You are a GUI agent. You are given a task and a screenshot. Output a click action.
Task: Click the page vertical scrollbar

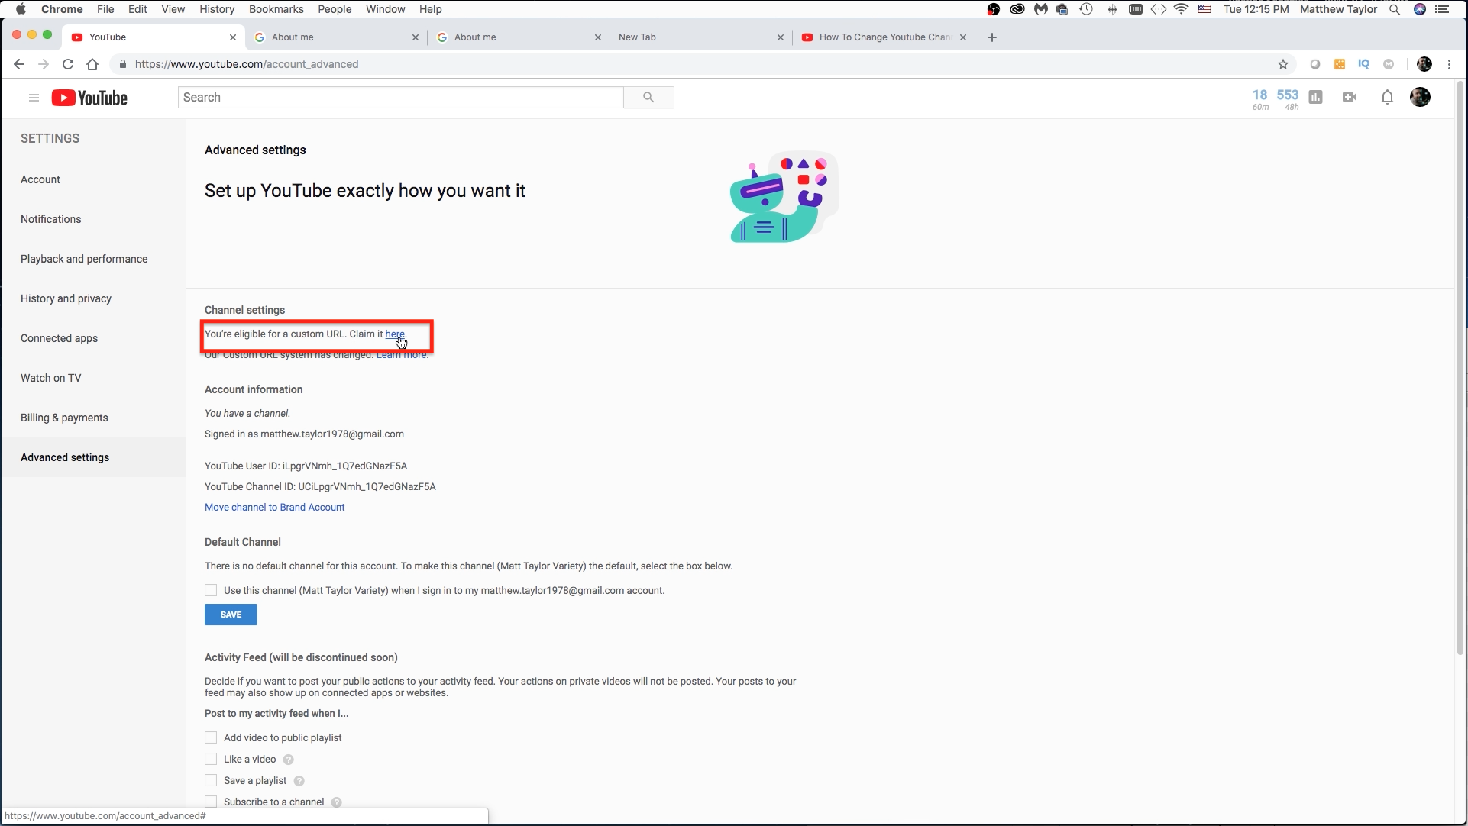click(1460, 366)
